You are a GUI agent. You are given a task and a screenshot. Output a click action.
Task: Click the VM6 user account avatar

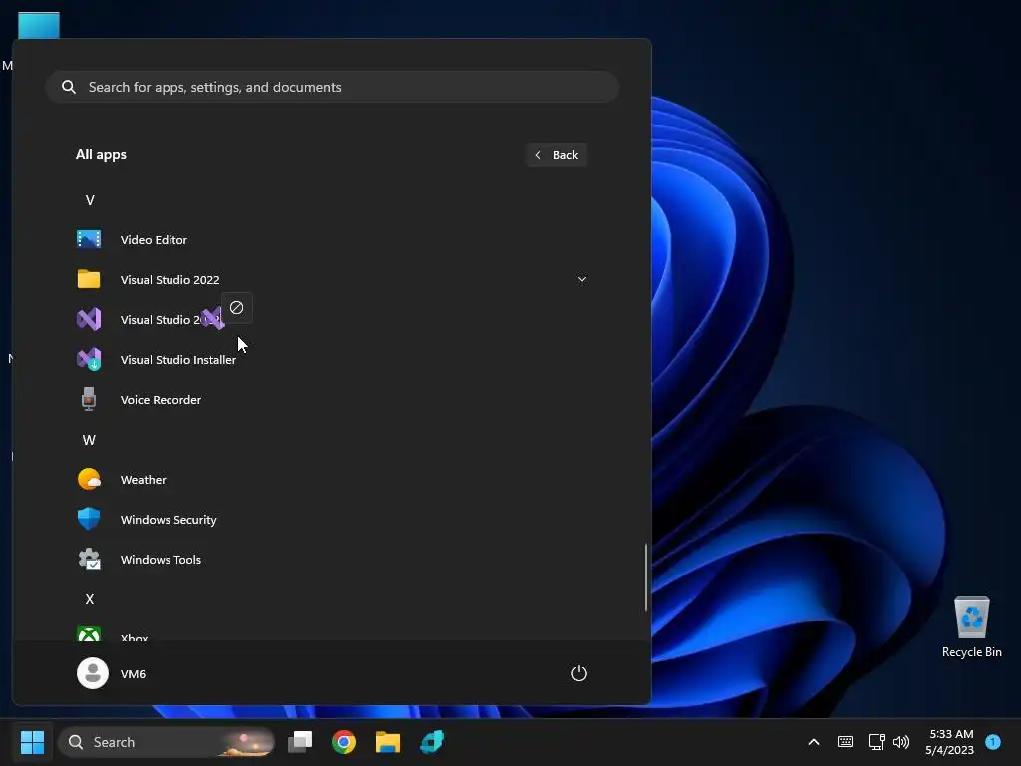point(93,673)
